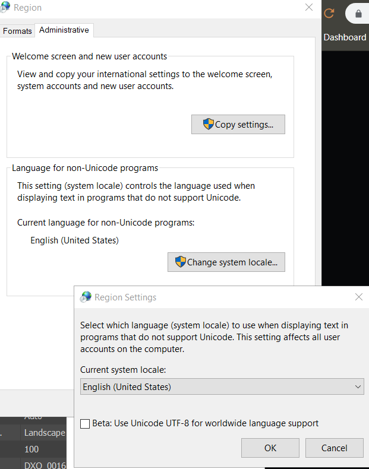
Task: Click the value 100 in the list
Action: [31, 449]
